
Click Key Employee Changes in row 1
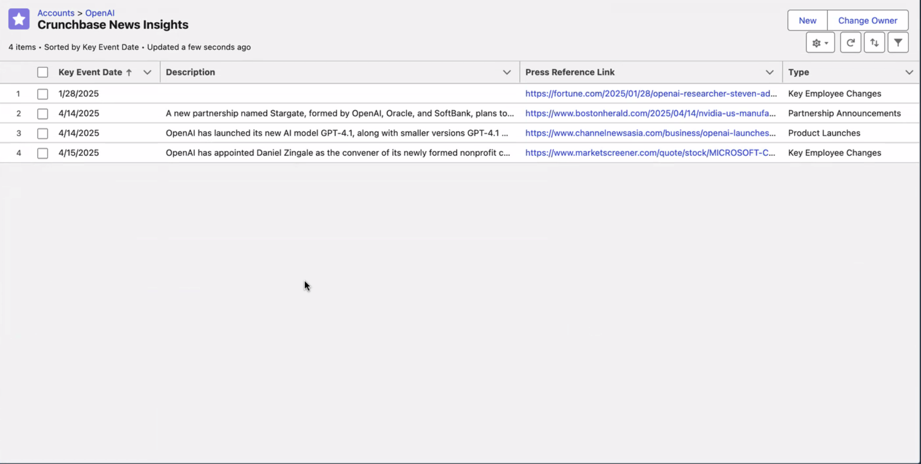834,94
